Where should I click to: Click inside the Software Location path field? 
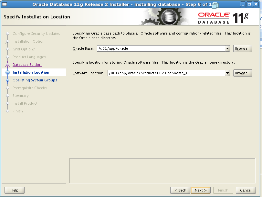pyautogui.click(x=166, y=73)
